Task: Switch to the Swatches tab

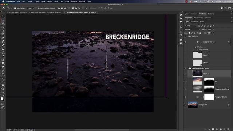Action: point(194,14)
